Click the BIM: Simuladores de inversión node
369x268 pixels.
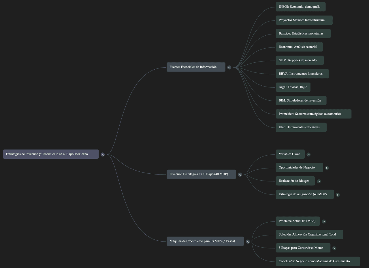[301, 101]
